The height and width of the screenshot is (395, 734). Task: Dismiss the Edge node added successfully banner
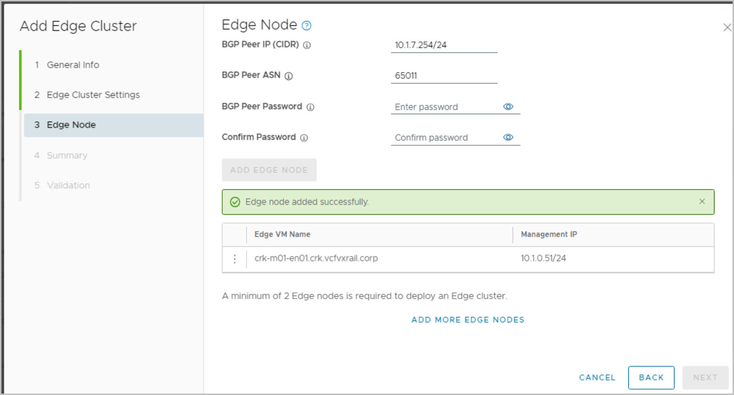tap(702, 202)
